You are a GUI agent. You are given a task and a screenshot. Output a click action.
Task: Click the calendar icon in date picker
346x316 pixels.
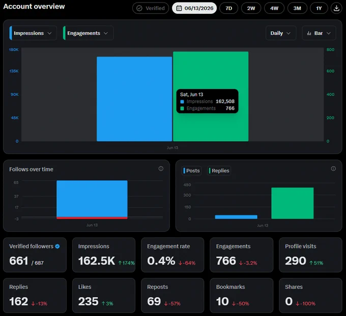tap(179, 8)
